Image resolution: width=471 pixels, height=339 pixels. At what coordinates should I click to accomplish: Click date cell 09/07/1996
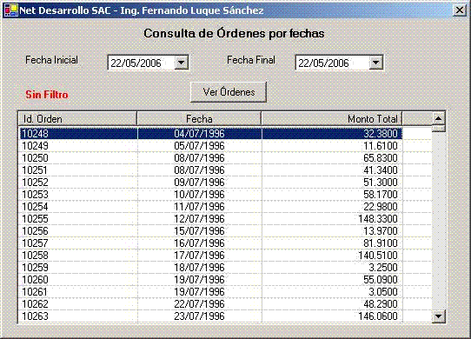click(200, 183)
